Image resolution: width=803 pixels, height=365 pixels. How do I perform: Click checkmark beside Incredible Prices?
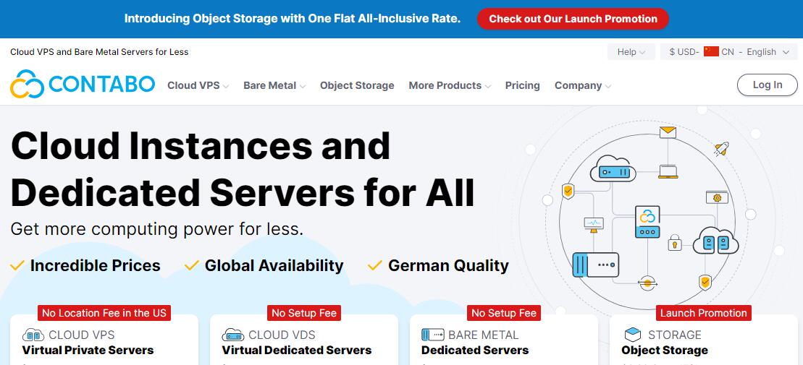pos(17,265)
